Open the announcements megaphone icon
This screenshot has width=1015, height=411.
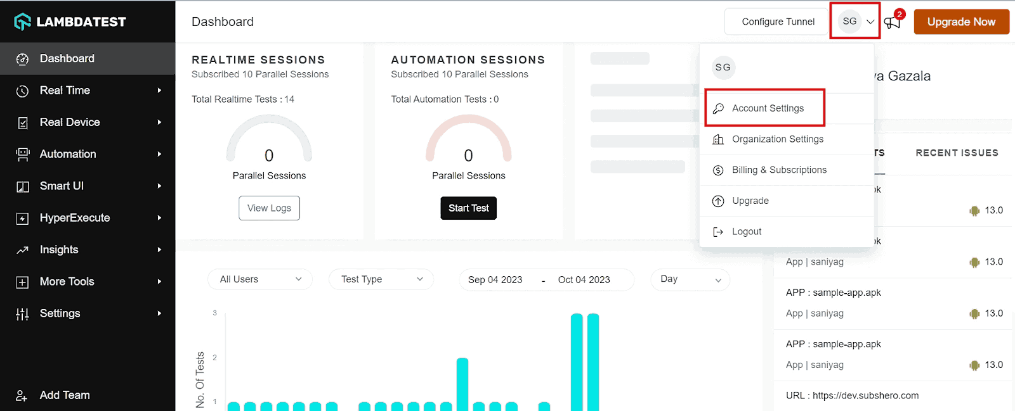coord(892,23)
